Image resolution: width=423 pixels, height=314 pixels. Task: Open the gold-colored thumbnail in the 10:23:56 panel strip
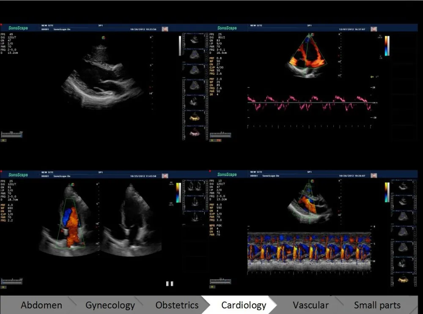(x=195, y=117)
